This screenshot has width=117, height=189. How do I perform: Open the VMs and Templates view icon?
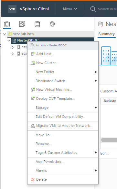coord(22,24)
